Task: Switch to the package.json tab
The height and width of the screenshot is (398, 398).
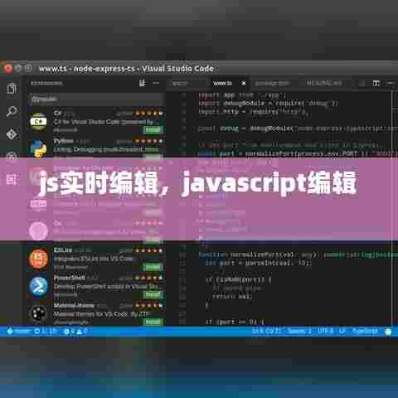Action: click(x=272, y=83)
